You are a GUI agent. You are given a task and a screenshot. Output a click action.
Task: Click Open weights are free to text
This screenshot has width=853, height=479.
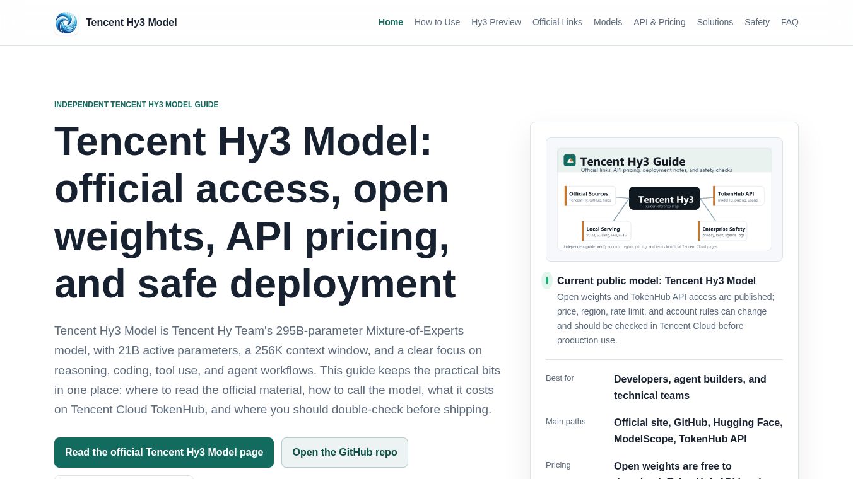point(673,466)
